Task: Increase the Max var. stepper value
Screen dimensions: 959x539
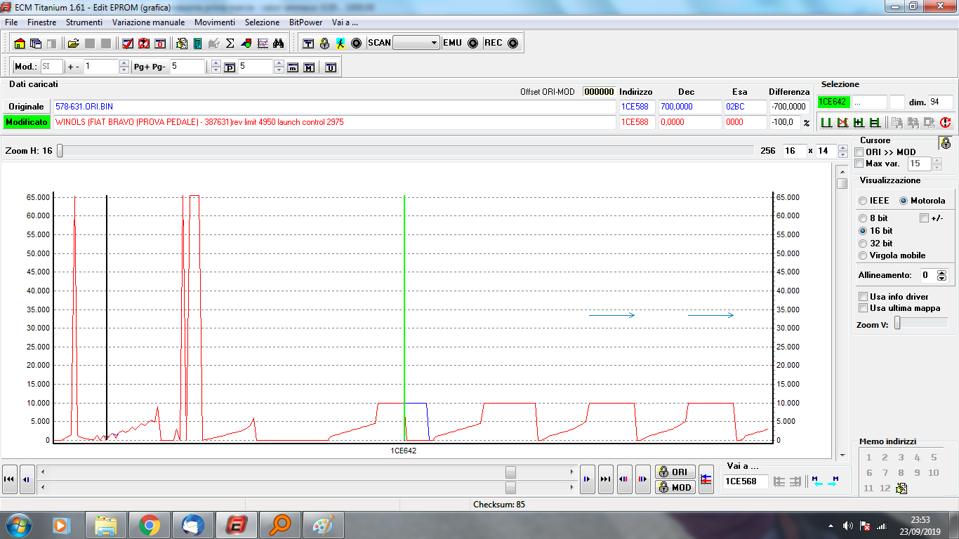Action: [937, 161]
